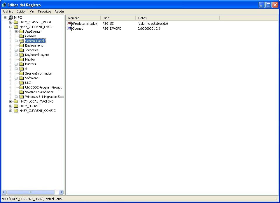Expand the S key
The image size is (280, 203).
pyautogui.click(x=16, y=69)
